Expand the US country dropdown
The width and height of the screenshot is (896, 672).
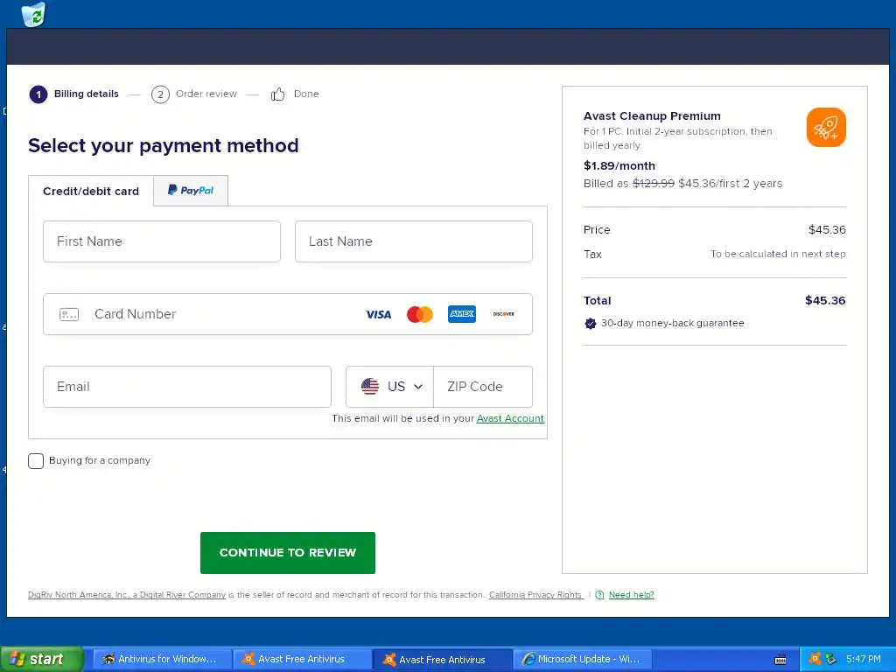389,387
